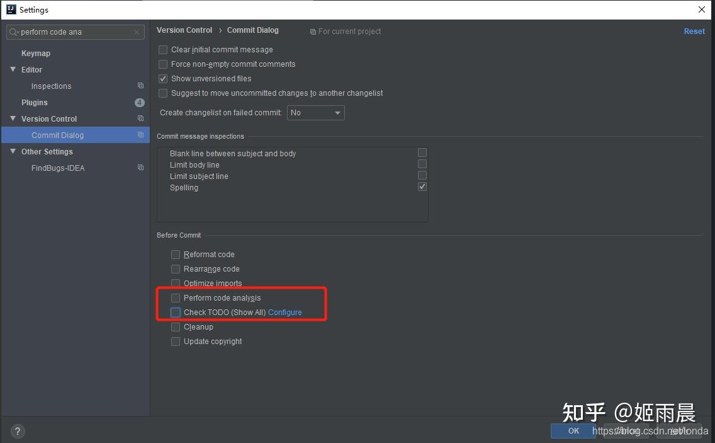Image resolution: width=715 pixels, height=443 pixels.
Task: Open Plugins settings page
Action: [x=34, y=103]
